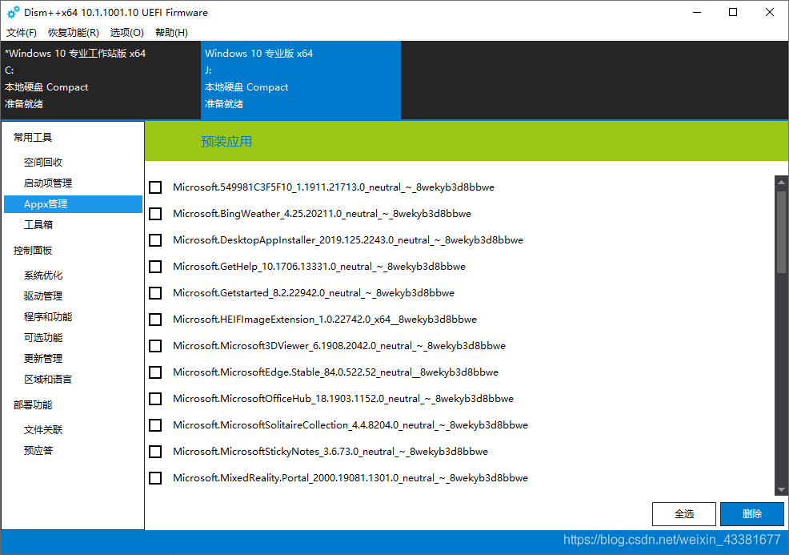Check the Microsoft.MicrosoftStickyNotes checkbox
The height and width of the screenshot is (555, 789).
tap(155, 452)
